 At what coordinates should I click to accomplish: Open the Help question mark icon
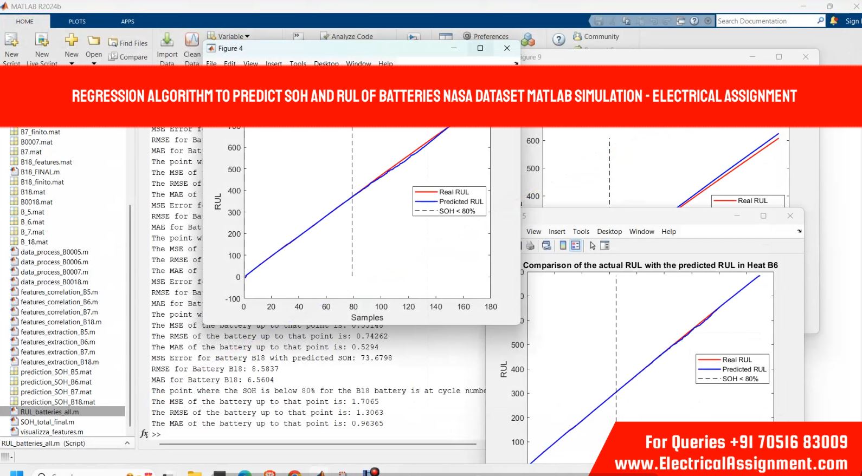pyautogui.click(x=558, y=39)
